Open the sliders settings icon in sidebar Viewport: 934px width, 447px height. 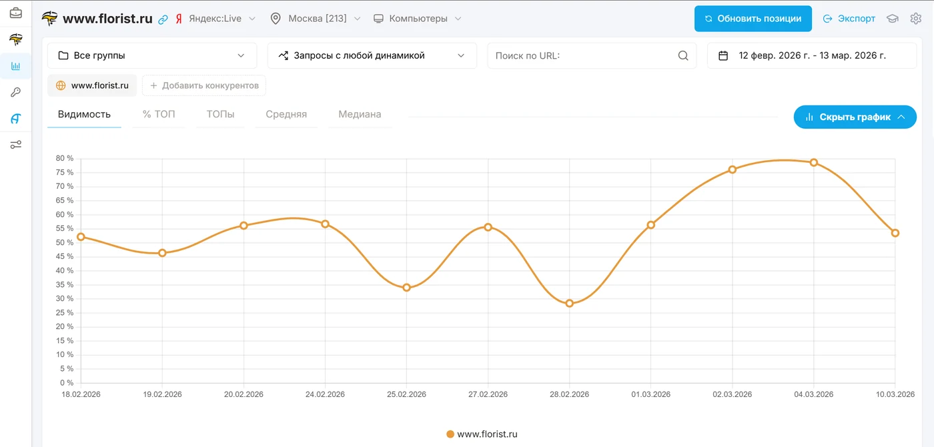tap(15, 145)
